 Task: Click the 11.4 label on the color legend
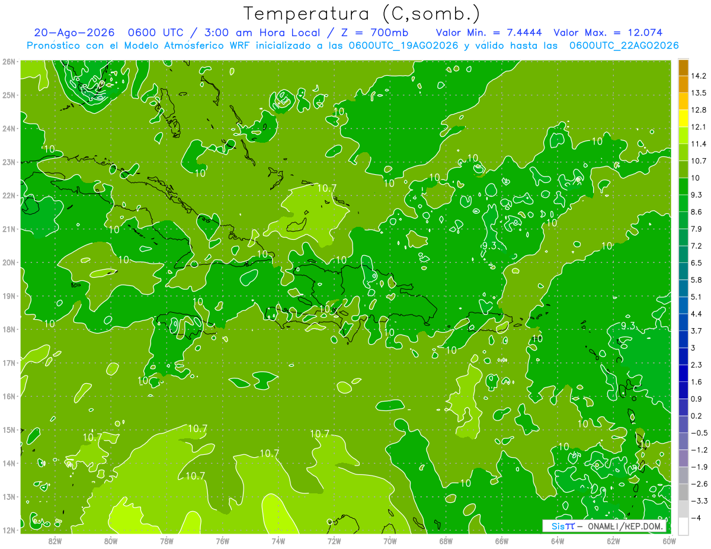click(x=699, y=144)
